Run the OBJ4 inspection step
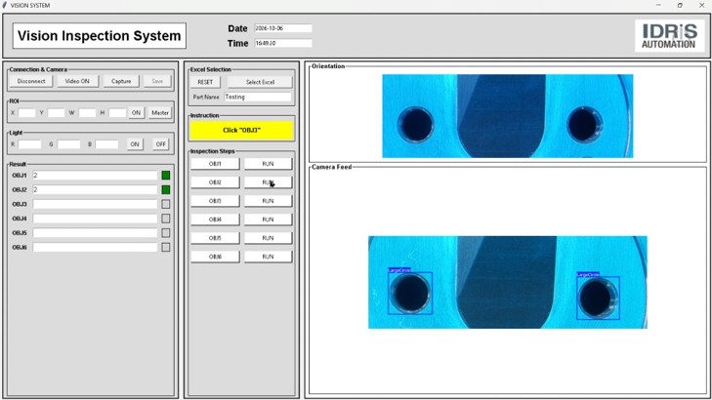The image size is (712, 400). [x=268, y=220]
